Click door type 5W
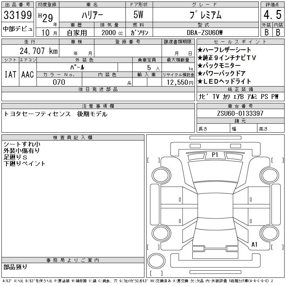Screen dimensions: 286x286 [x=138, y=15]
